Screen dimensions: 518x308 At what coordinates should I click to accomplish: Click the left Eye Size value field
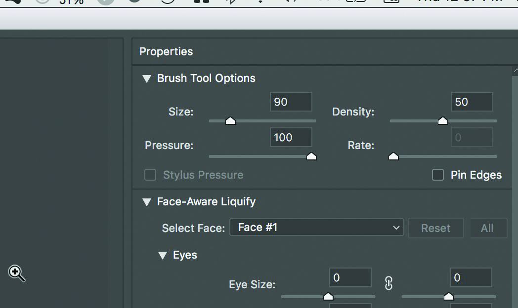click(350, 278)
